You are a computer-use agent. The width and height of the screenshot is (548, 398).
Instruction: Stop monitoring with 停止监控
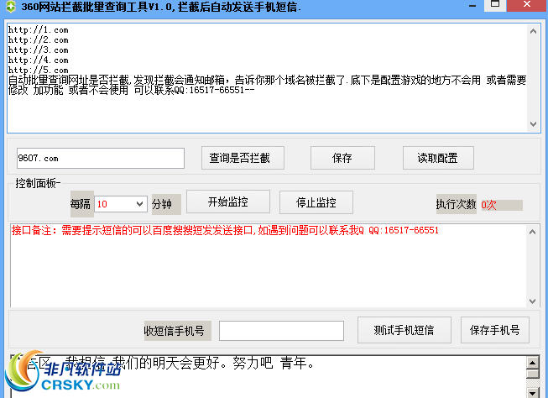(x=316, y=202)
